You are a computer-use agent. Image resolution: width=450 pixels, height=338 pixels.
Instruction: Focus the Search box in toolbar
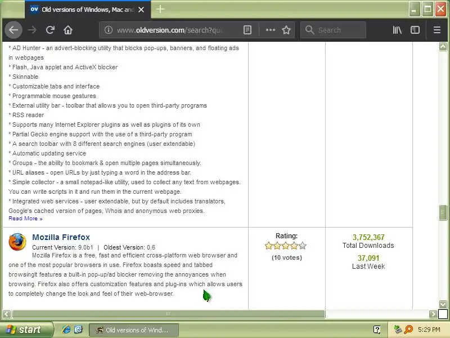333,30
